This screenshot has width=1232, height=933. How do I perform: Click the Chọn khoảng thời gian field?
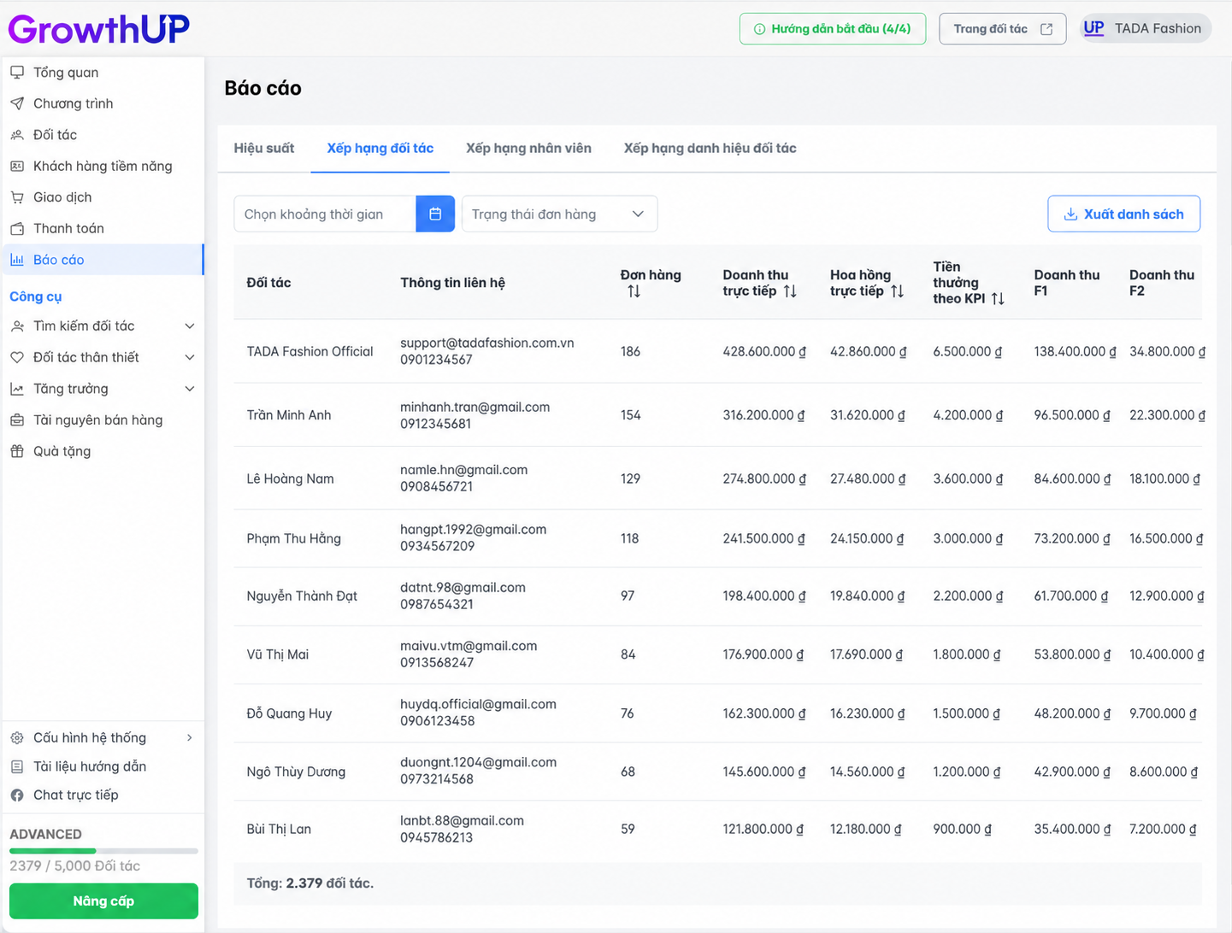click(x=325, y=214)
